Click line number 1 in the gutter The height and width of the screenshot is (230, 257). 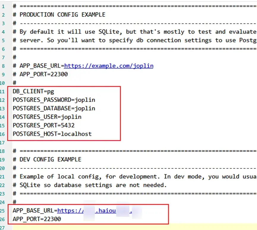pyautogui.click(x=3, y=6)
